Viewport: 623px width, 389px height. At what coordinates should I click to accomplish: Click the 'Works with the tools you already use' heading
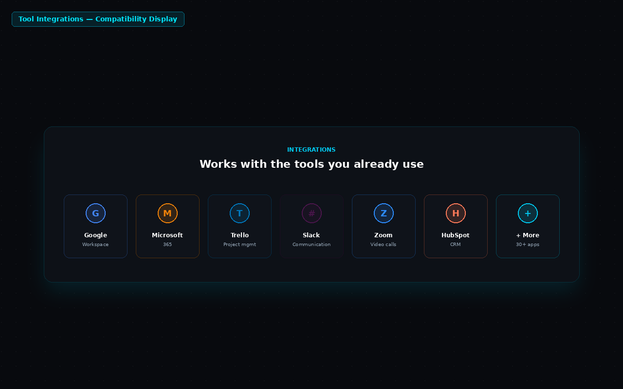[x=311, y=164]
